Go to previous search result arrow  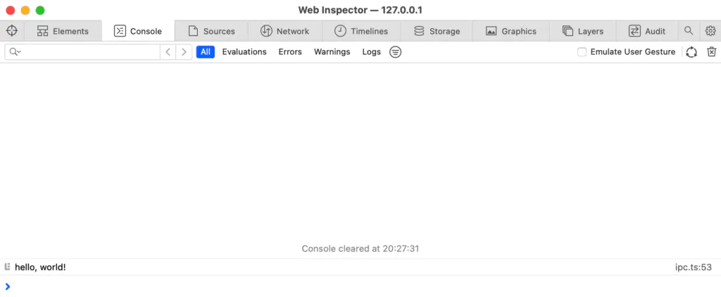pyautogui.click(x=168, y=52)
